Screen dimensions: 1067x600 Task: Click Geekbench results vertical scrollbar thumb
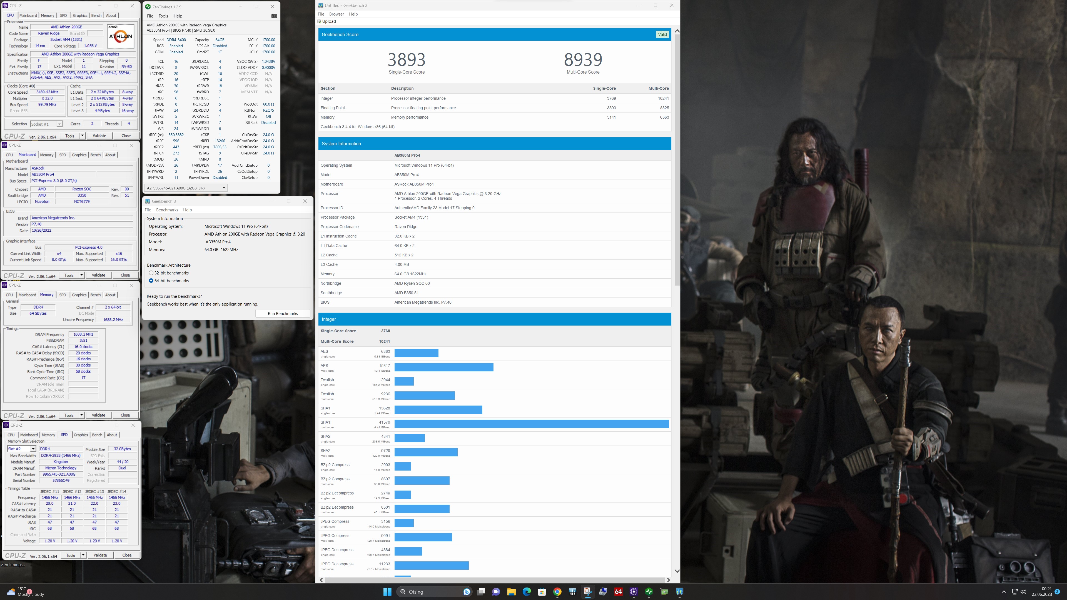point(677,160)
